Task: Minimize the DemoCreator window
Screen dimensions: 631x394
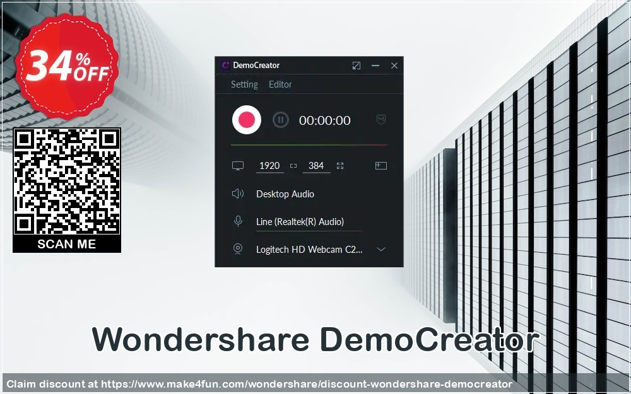Action: tap(375, 66)
